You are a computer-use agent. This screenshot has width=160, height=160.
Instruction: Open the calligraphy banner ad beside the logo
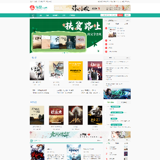[92, 8]
